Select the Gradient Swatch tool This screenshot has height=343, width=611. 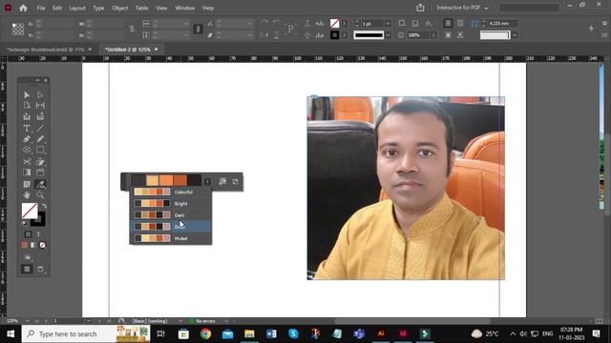(x=27, y=172)
